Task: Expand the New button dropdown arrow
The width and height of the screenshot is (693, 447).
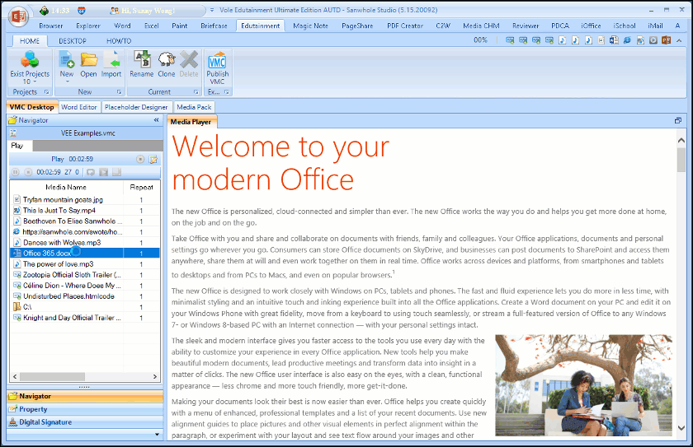Action: pos(66,81)
